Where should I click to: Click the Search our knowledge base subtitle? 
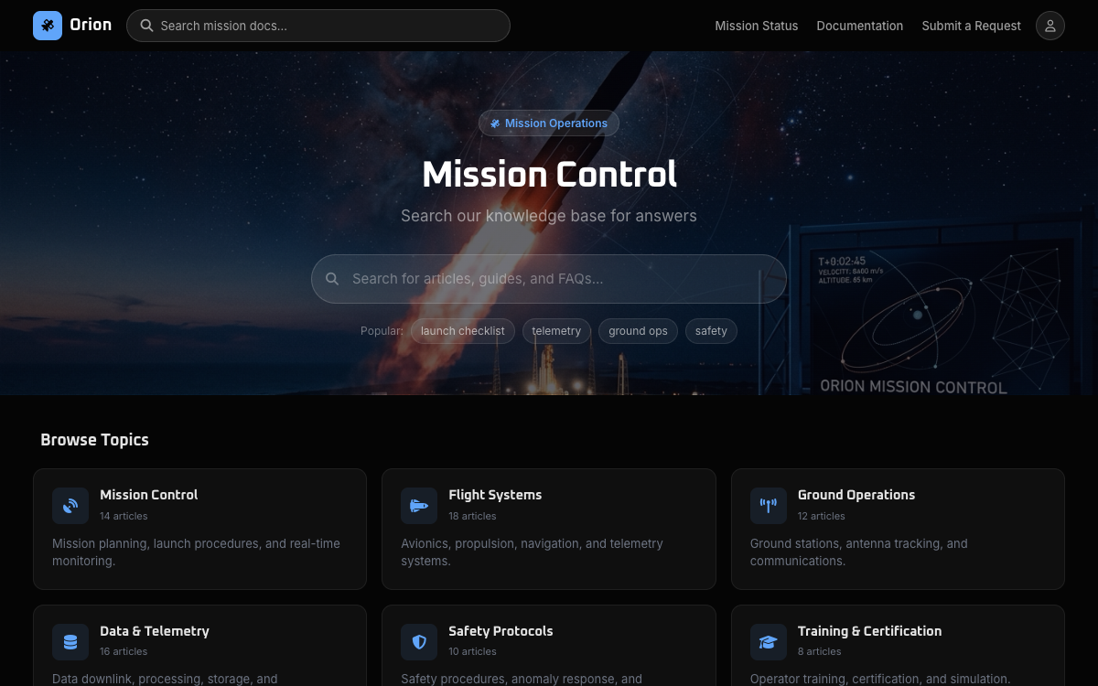pos(549,216)
